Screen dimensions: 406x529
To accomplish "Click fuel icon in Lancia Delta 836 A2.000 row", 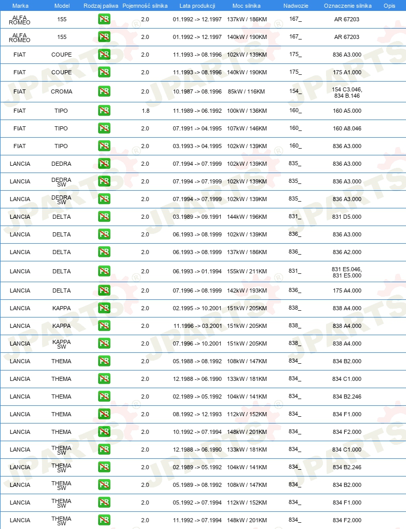I will pyautogui.click(x=104, y=252).
